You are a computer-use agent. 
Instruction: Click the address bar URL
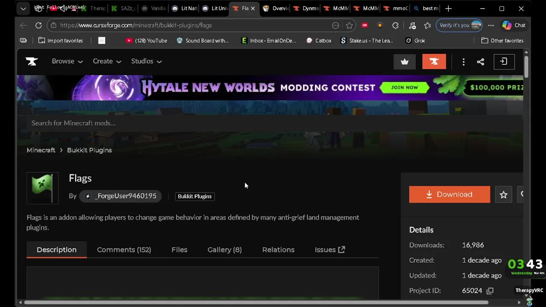[136, 25]
